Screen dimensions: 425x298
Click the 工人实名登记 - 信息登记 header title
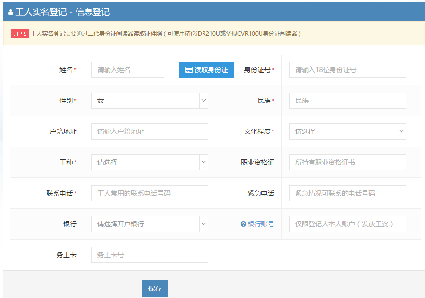(x=62, y=12)
